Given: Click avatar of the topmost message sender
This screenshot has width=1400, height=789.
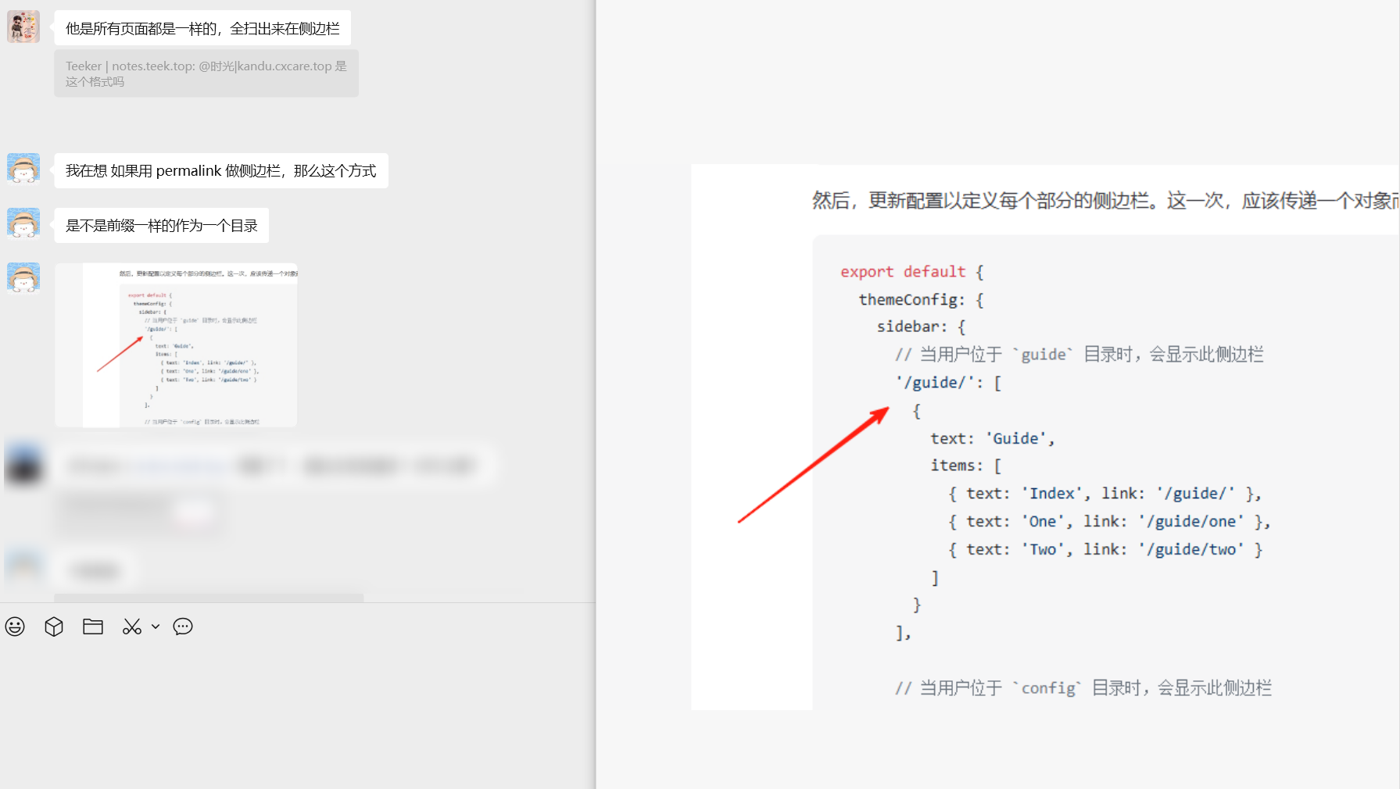Looking at the screenshot, I should coord(23,27).
